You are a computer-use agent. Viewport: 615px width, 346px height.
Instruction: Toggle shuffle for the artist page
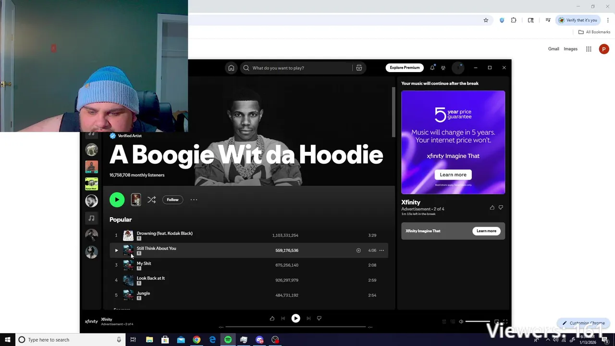(151, 199)
